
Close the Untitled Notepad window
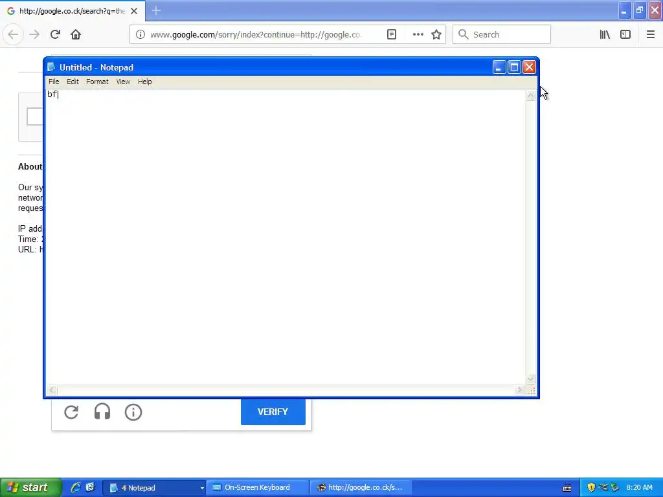[x=529, y=67]
